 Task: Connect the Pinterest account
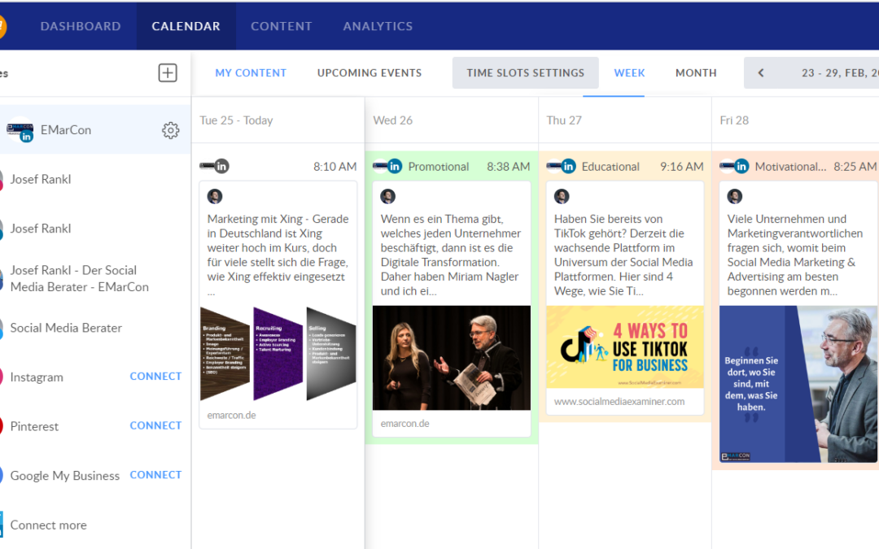(x=155, y=425)
